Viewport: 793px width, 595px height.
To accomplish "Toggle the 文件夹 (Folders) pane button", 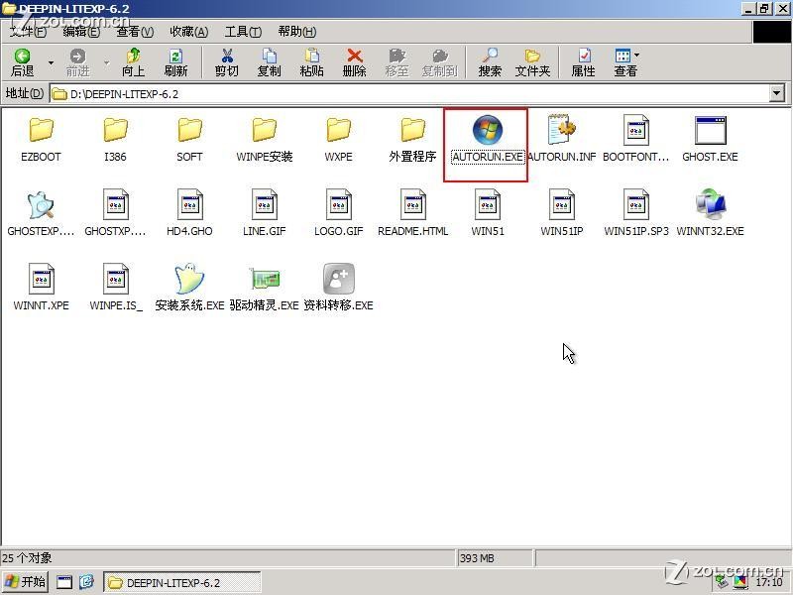I will coord(532,62).
